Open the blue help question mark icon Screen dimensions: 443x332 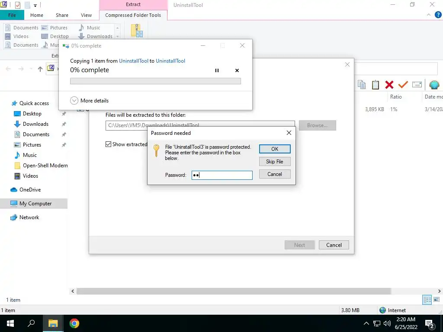coord(438,15)
